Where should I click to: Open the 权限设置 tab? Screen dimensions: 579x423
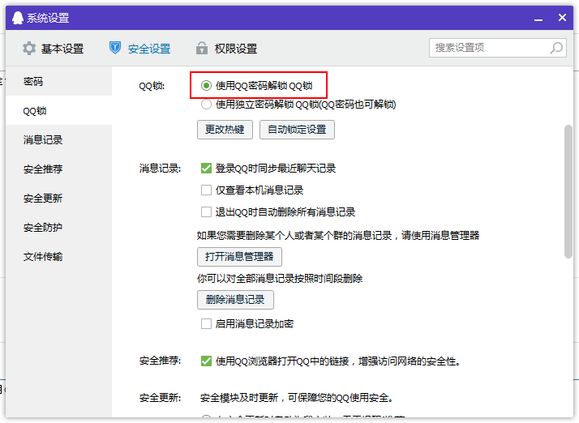click(x=227, y=49)
